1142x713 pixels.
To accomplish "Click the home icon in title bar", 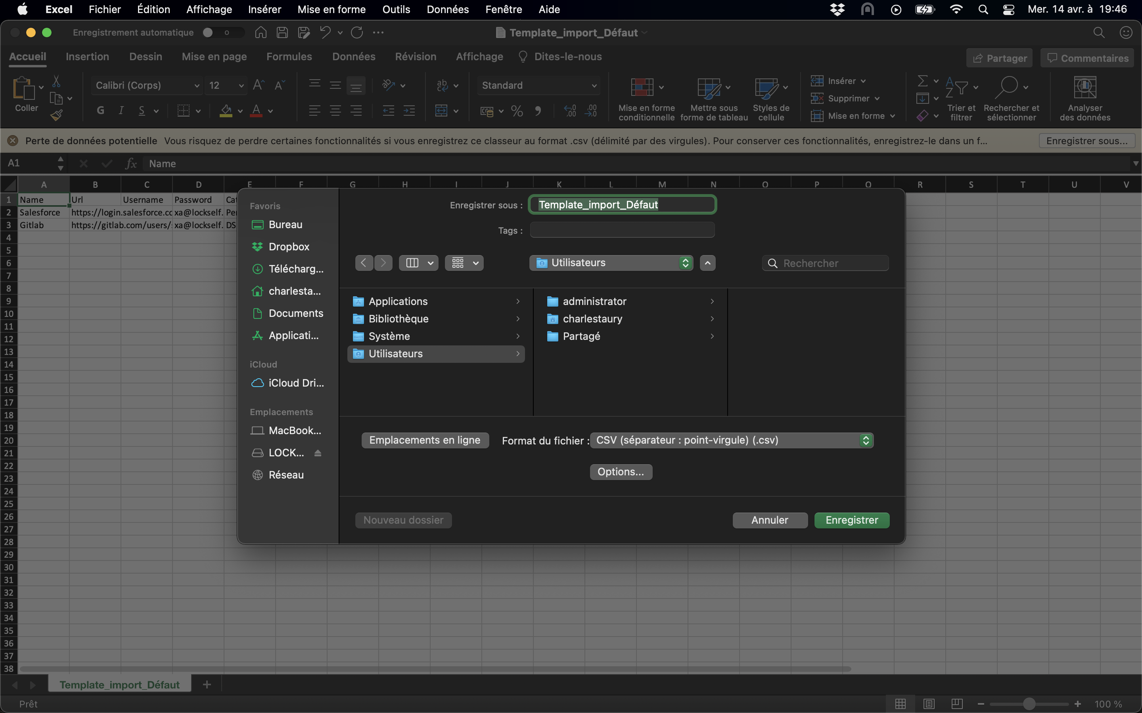I will (261, 32).
